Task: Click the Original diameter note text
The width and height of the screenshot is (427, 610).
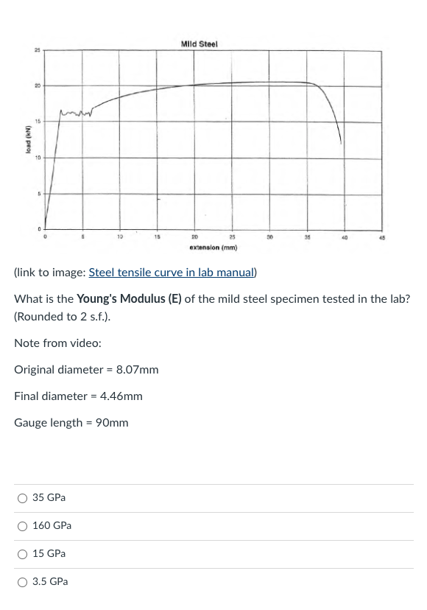Action: 86,369
